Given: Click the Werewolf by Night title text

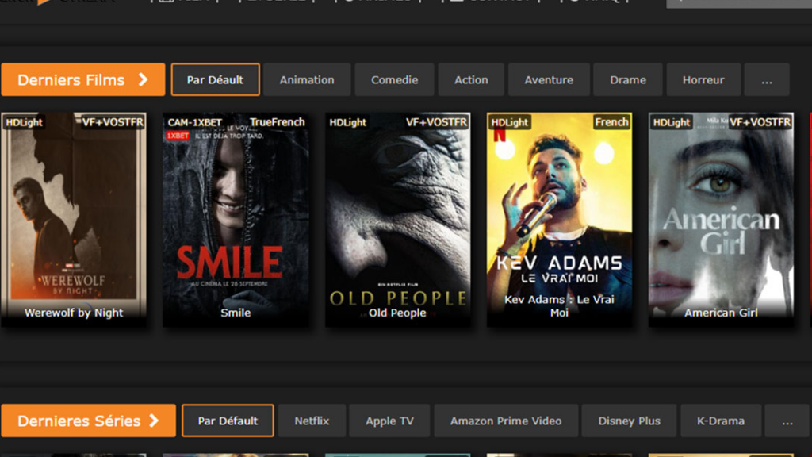Looking at the screenshot, I should click(x=74, y=313).
